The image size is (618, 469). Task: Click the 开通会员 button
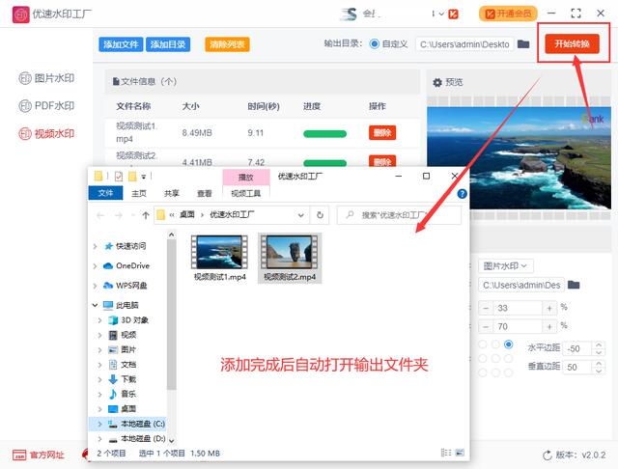pyautogui.click(x=508, y=14)
